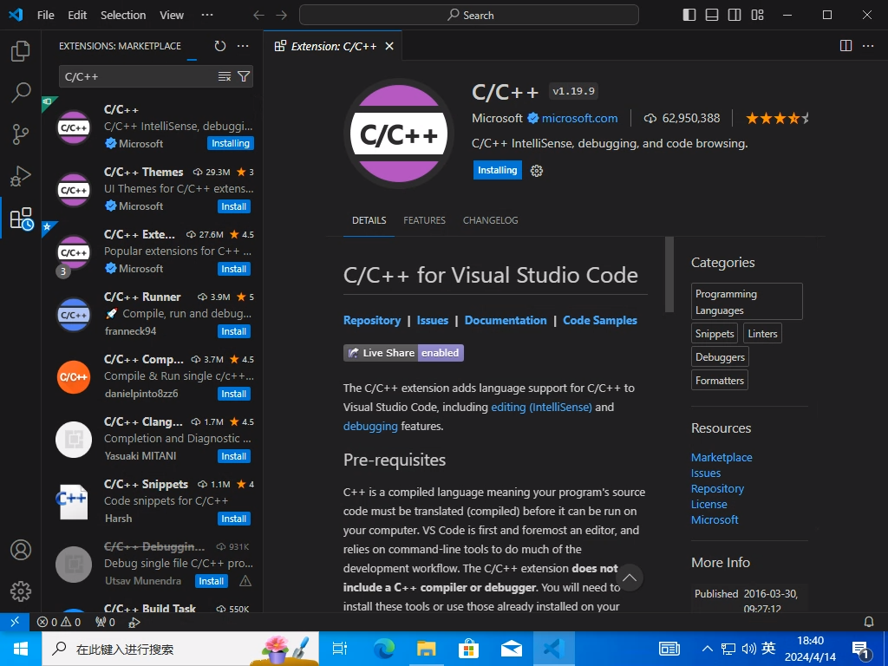Refresh the extensions marketplace list
The height and width of the screenshot is (666, 888).
[x=220, y=46]
